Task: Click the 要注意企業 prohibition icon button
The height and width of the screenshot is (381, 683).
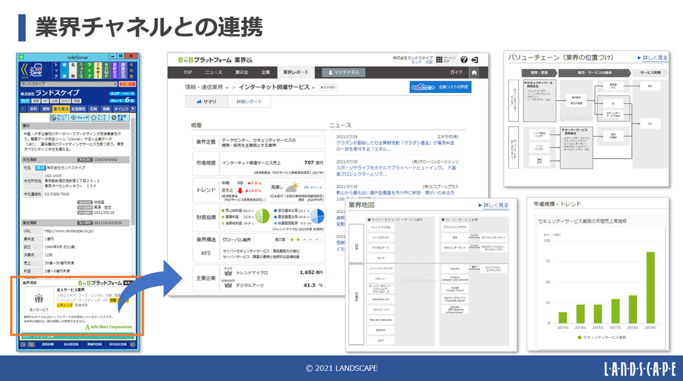Action: point(120,118)
